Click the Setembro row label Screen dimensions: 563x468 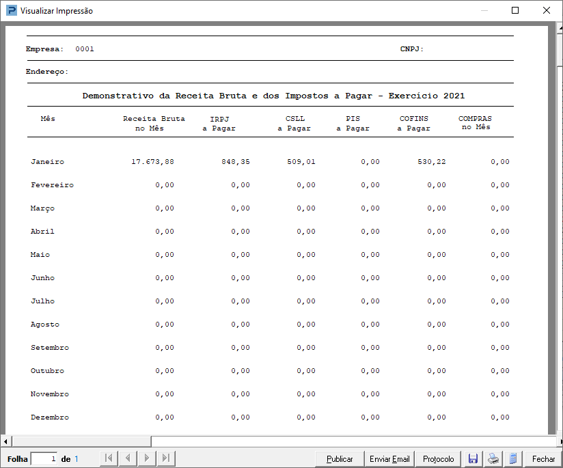pyautogui.click(x=50, y=348)
